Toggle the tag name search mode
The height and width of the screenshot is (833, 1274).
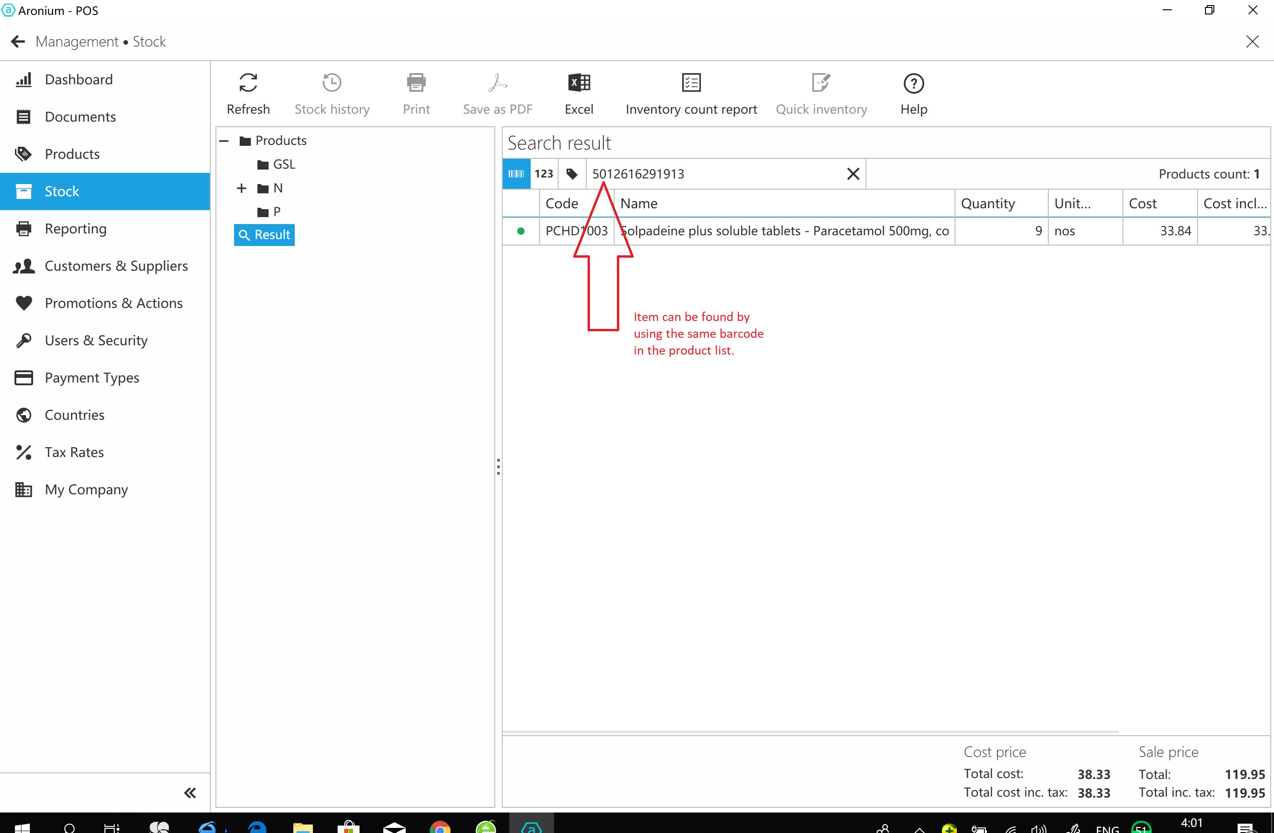click(572, 174)
